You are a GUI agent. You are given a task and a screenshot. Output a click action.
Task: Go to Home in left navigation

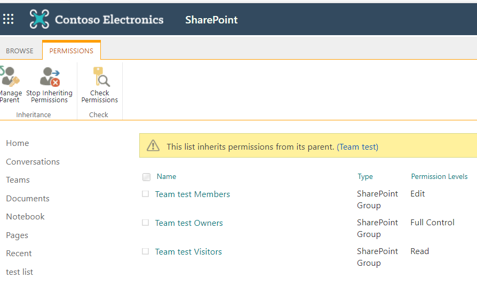tap(18, 143)
